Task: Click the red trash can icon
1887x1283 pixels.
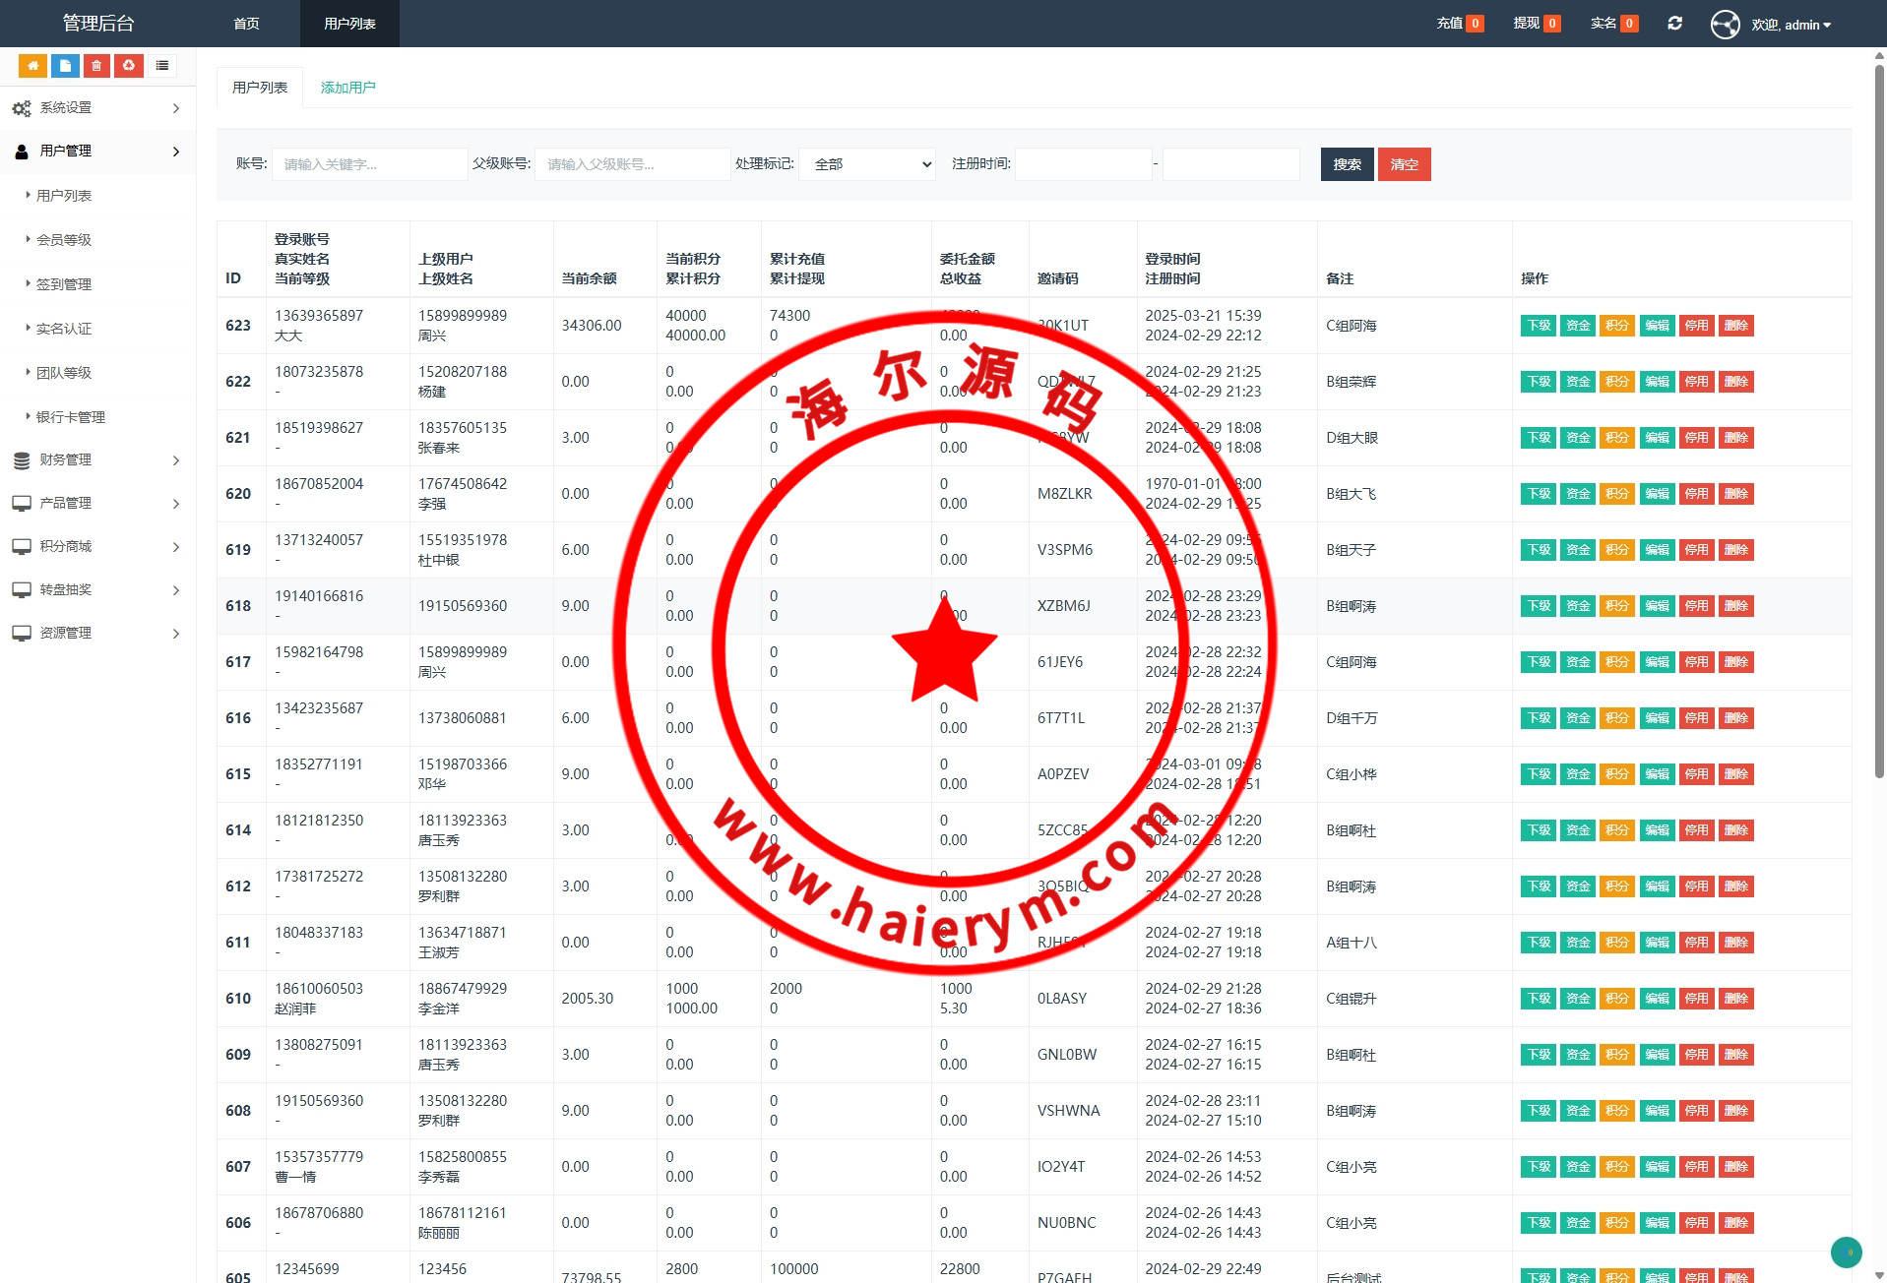Action: [x=96, y=66]
